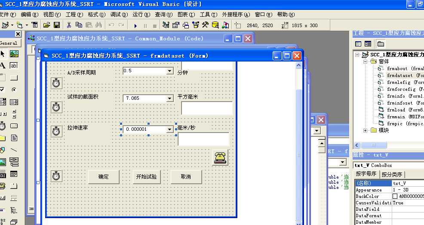Open the 工程(P) menu
The height and width of the screenshot is (225, 424).
74,15
